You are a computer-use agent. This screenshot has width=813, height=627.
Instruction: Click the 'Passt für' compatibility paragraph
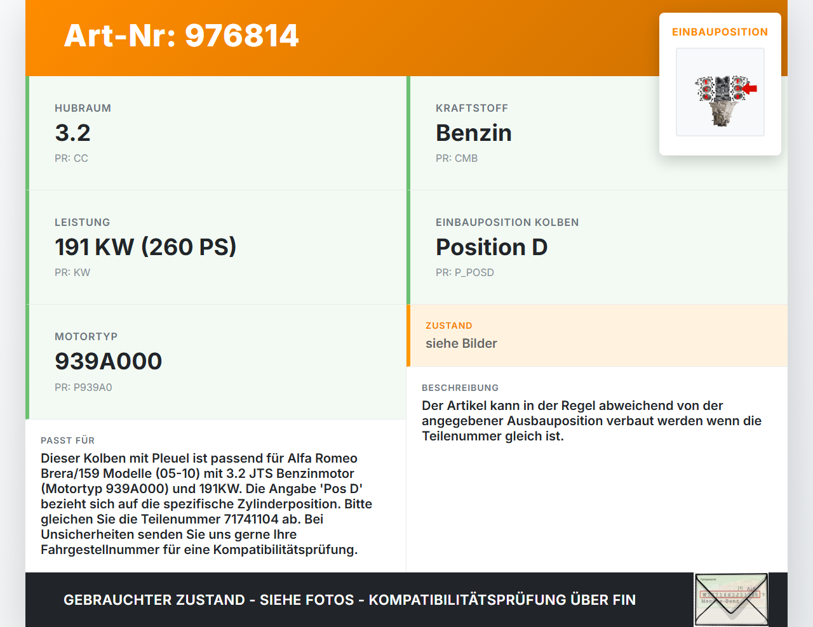[206, 504]
